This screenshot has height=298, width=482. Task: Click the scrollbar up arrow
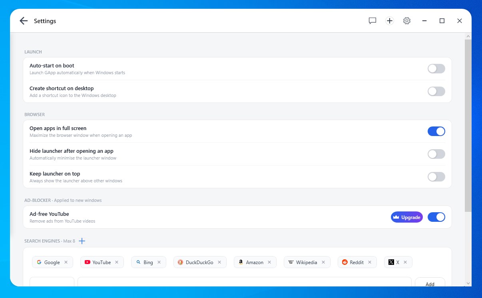468,36
